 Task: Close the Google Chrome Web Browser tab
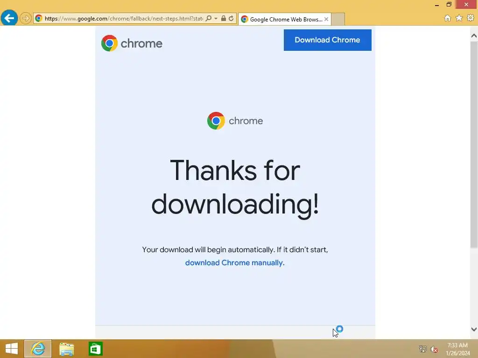tap(326, 19)
